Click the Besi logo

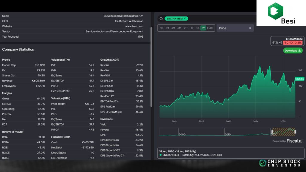281,13
